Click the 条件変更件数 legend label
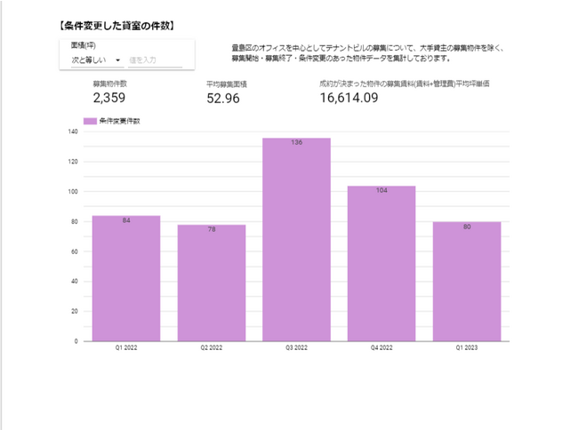The height and width of the screenshot is (430, 578). [119, 121]
